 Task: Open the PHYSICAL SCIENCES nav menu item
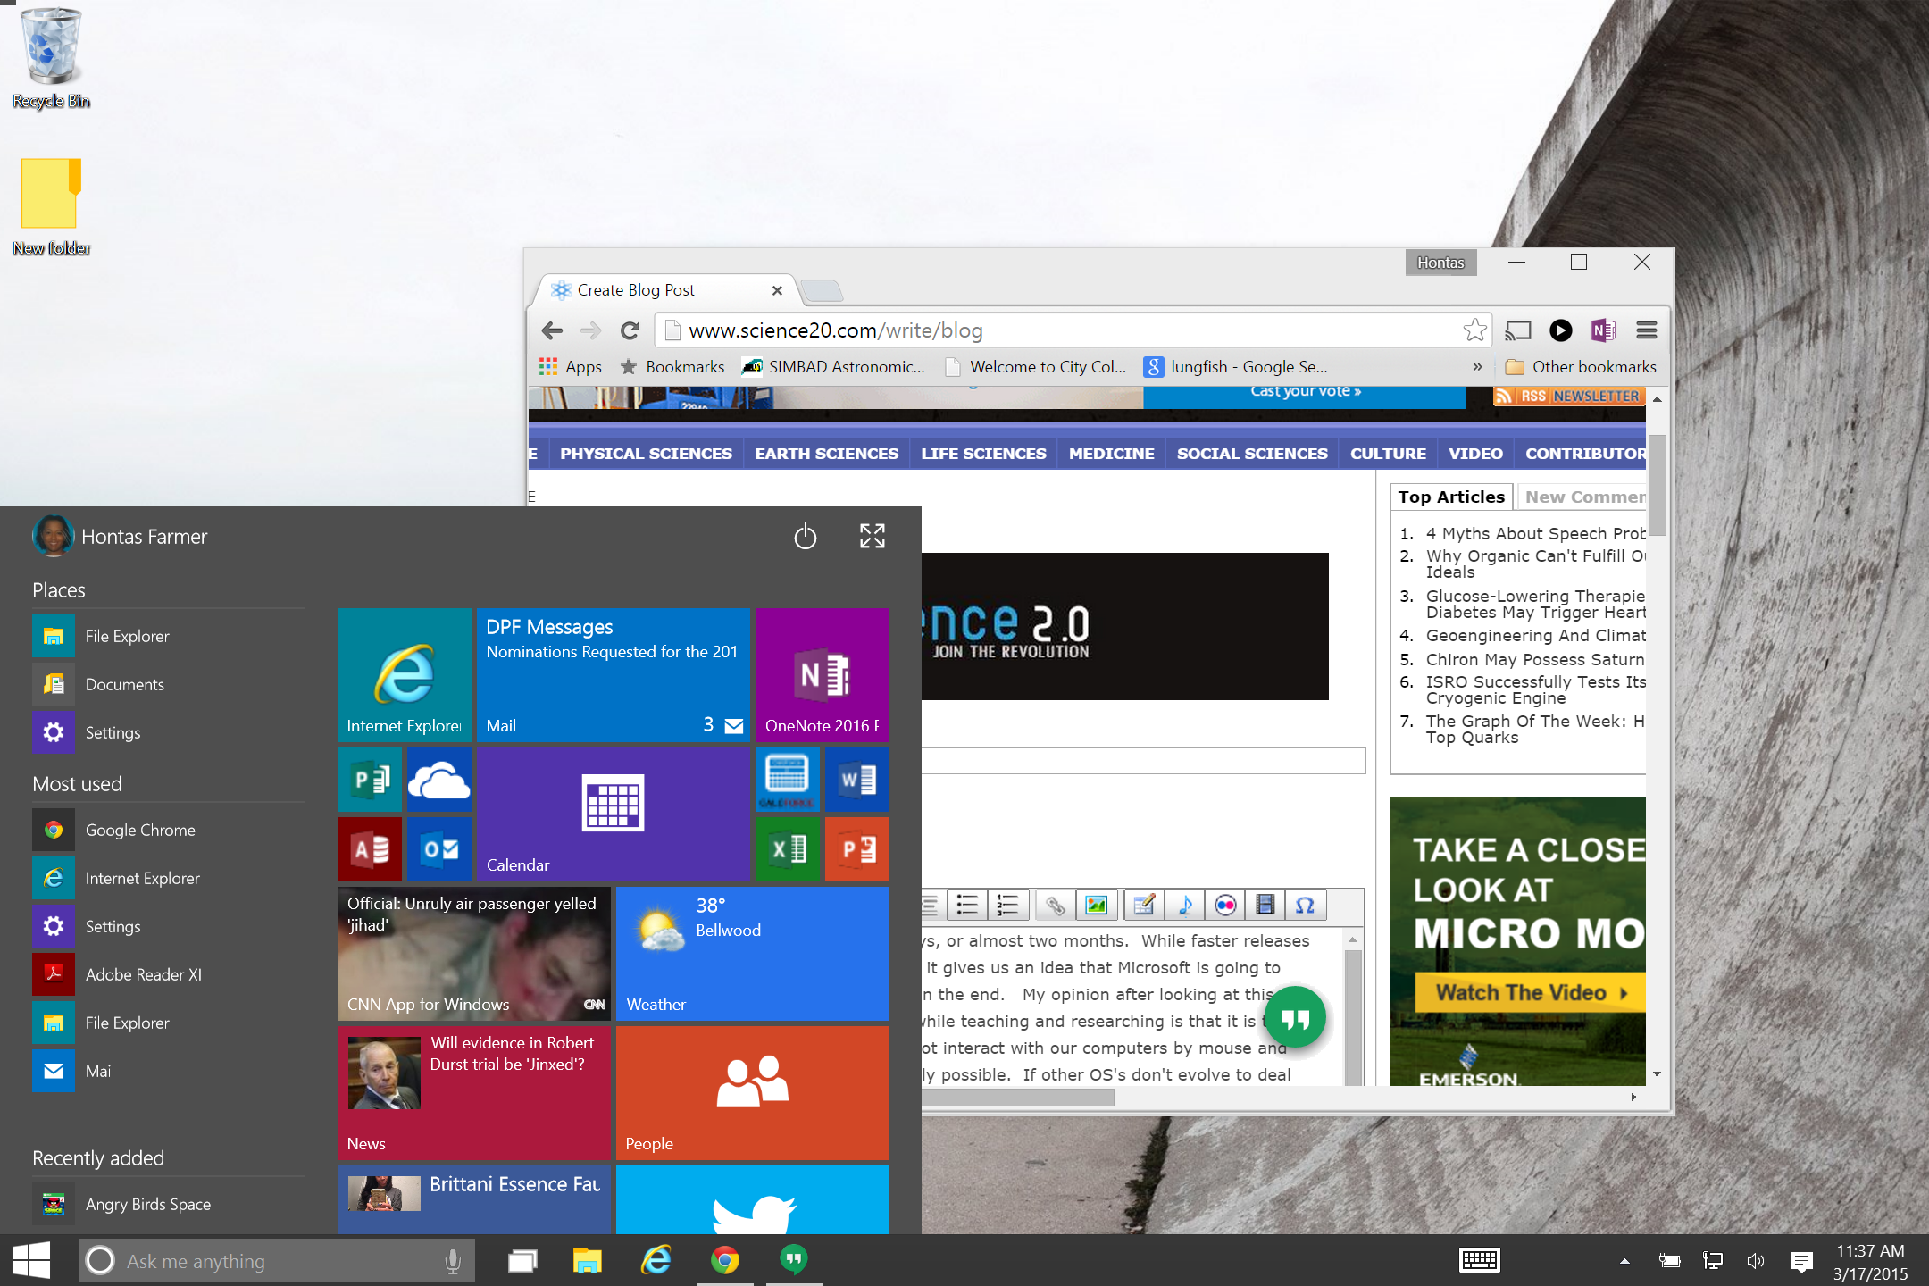(x=646, y=454)
